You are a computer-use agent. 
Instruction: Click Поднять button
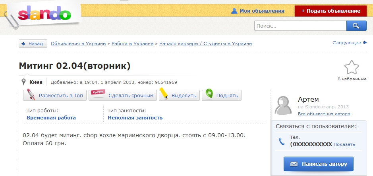[222, 95]
